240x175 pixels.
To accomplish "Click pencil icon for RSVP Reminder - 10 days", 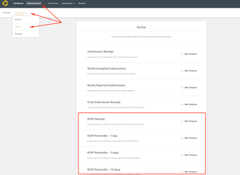I will pos(182,172).
